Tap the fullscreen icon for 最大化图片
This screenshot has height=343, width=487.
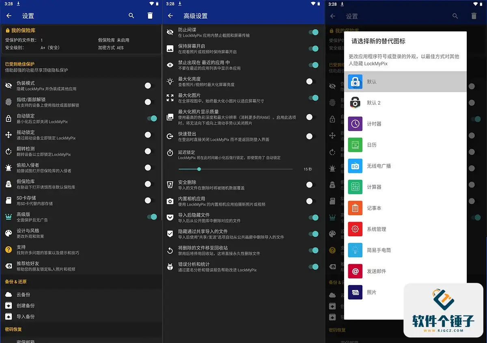click(x=170, y=98)
